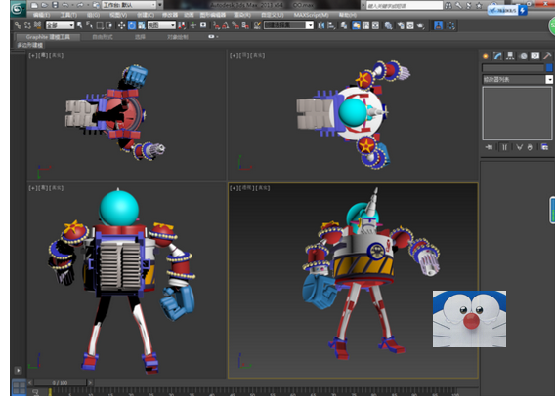Screen dimensions: 555x396
Task: Select the Select and Link chain tool
Action: coord(18,25)
